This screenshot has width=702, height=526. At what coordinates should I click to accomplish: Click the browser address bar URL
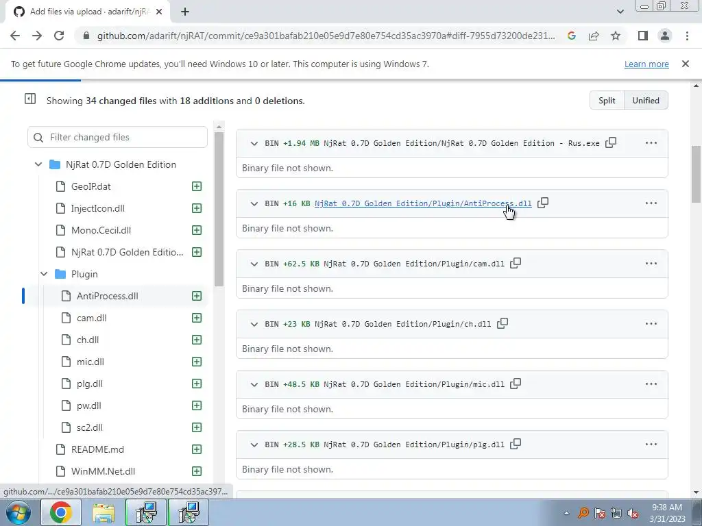(326, 36)
